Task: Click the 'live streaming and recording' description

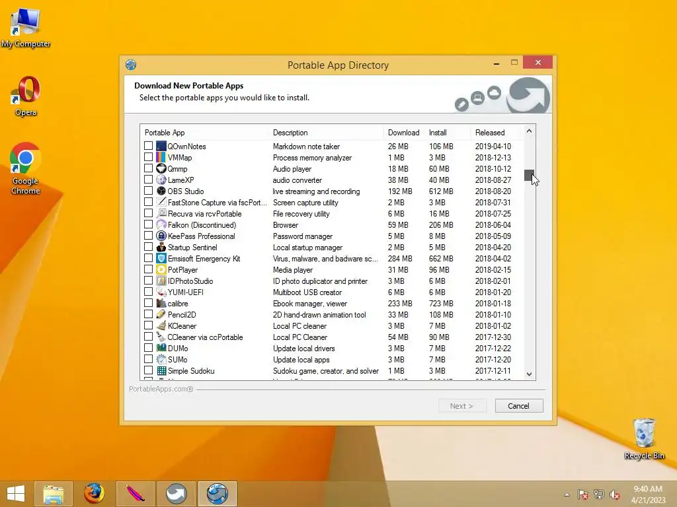Action: 316,191
